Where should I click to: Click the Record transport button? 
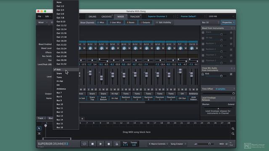(108, 144)
